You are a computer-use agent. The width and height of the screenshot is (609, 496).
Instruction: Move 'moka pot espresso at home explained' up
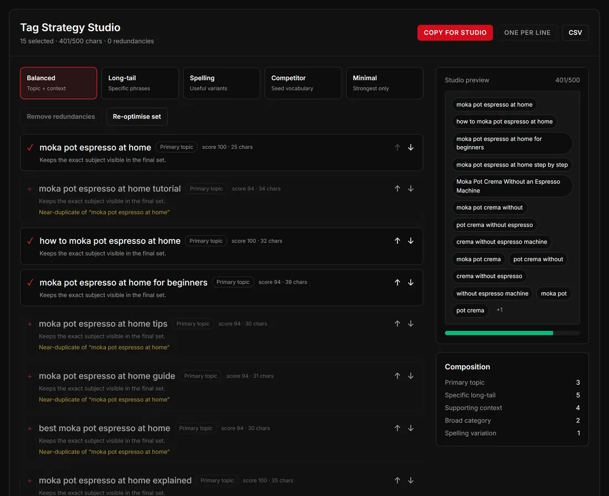point(398,480)
